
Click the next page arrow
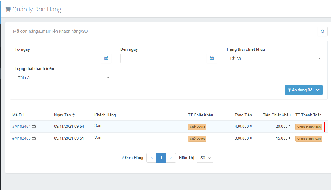tap(171, 158)
